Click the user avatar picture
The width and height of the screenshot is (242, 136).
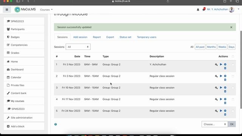[232, 9]
